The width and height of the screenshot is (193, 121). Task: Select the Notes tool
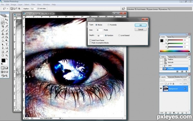[x=3, y=52]
